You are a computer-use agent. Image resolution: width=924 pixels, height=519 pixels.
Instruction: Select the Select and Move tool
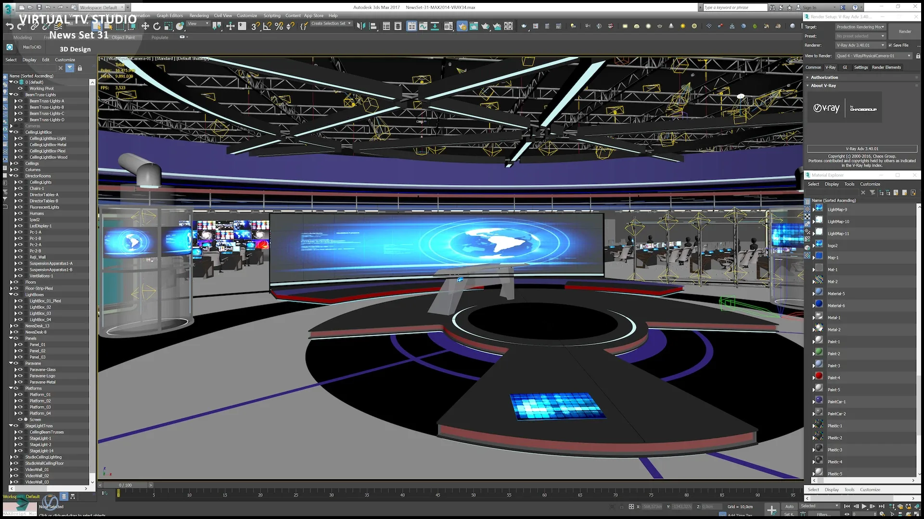tap(146, 26)
